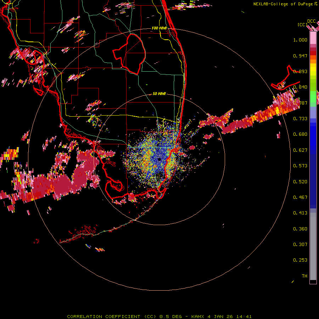Select the 1.000 legend value
319x319 pixels.
[x=300, y=40]
